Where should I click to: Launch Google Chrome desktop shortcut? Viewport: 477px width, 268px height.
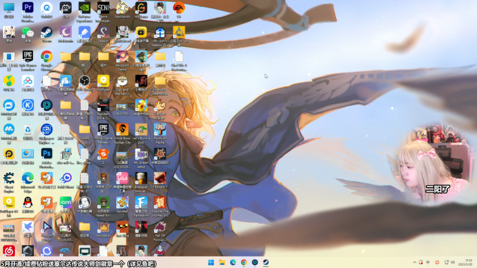coord(47,61)
